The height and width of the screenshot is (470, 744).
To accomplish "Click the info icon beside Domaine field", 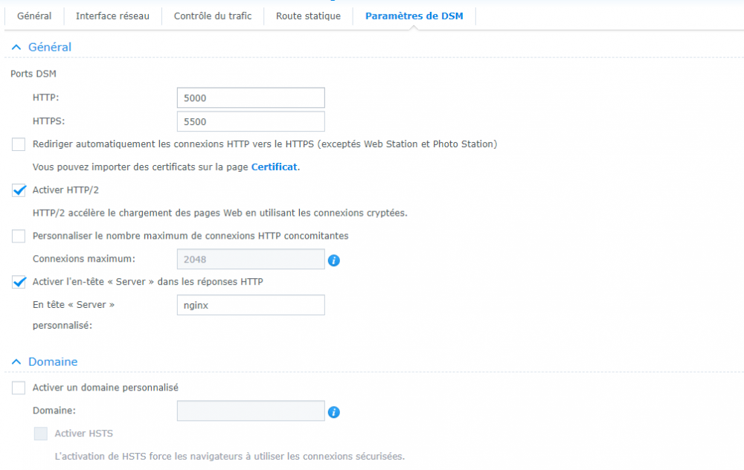I will (334, 412).
